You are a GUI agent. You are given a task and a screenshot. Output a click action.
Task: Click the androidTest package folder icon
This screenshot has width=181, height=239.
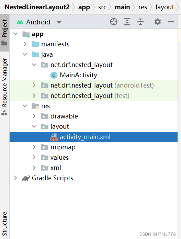click(45, 86)
